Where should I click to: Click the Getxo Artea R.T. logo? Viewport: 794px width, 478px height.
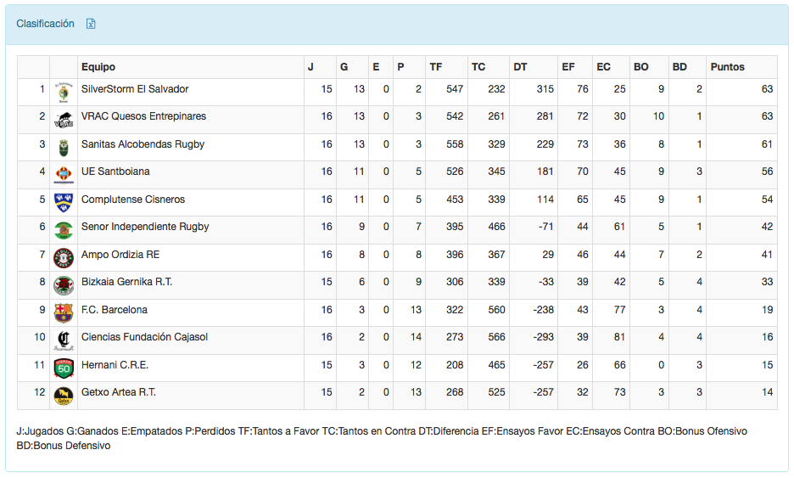point(63,396)
